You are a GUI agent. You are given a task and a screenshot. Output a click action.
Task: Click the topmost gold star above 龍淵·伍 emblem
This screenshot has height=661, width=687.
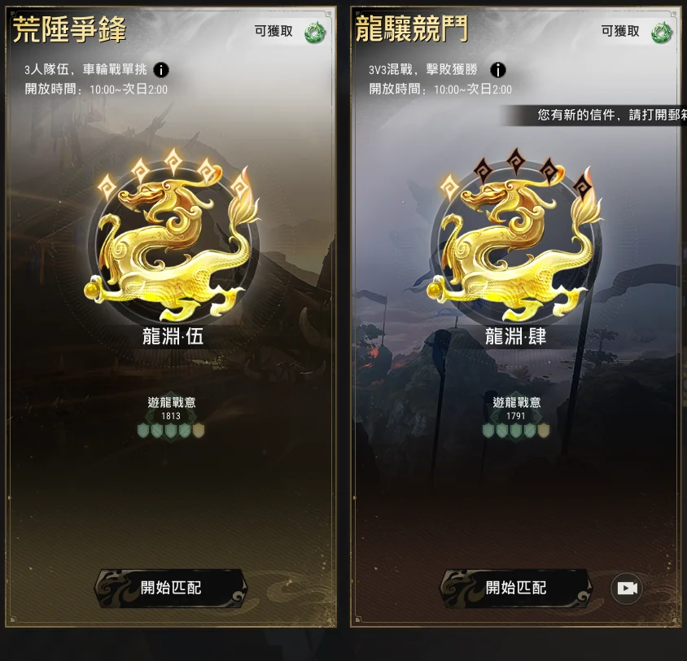[x=173, y=161]
